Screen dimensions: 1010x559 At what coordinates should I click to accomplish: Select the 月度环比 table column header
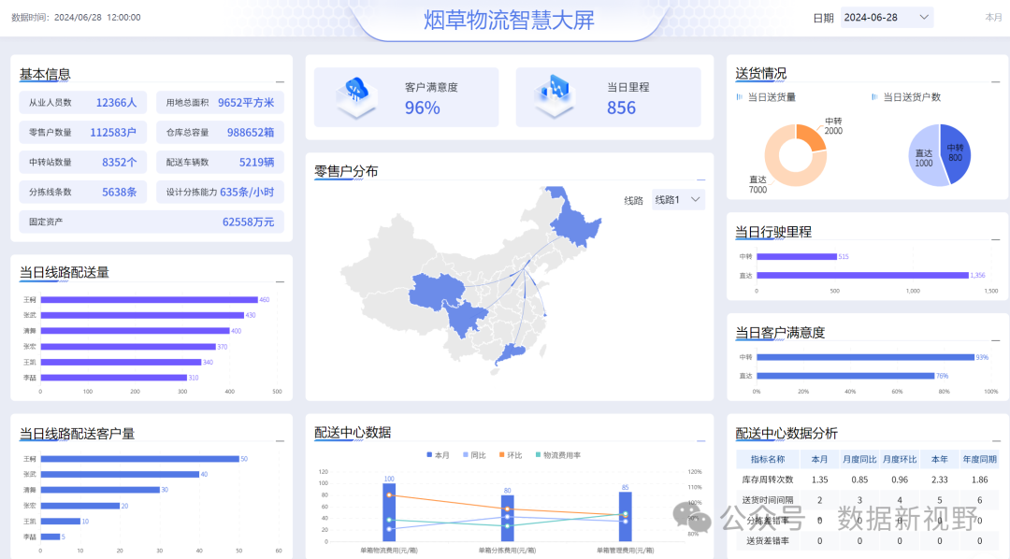[x=899, y=459]
